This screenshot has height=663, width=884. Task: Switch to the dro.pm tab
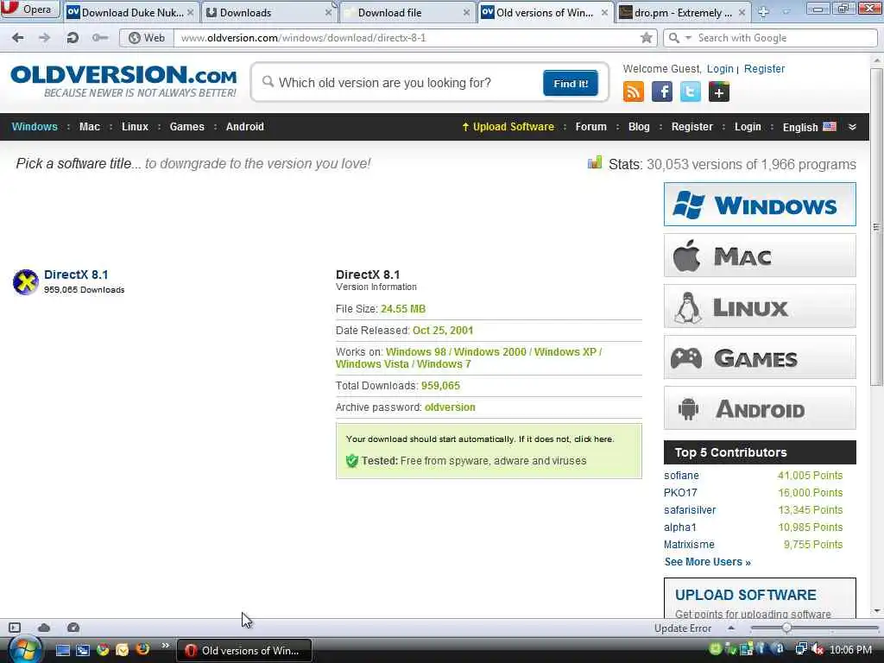click(x=683, y=12)
